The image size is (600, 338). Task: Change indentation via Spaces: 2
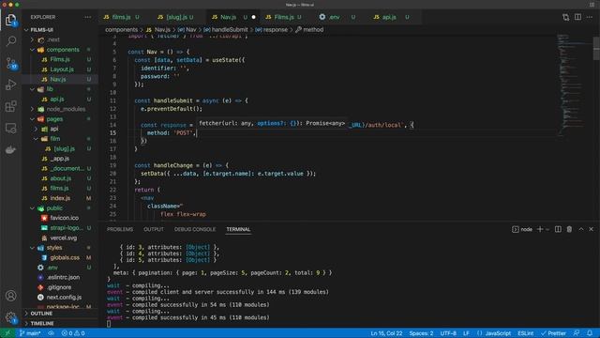tap(421, 333)
